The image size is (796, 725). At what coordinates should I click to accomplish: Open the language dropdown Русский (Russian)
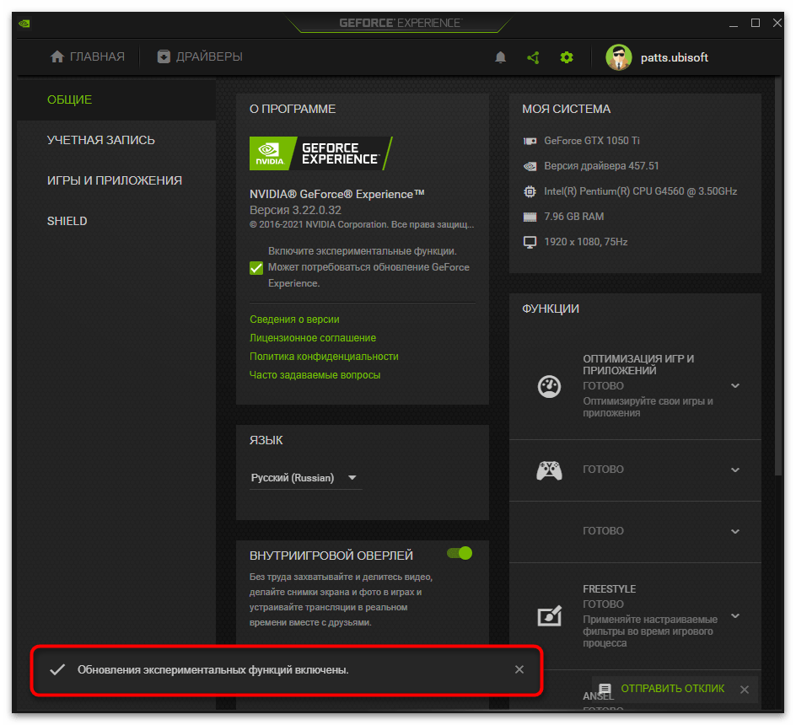pyautogui.click(x=305, y=478)
